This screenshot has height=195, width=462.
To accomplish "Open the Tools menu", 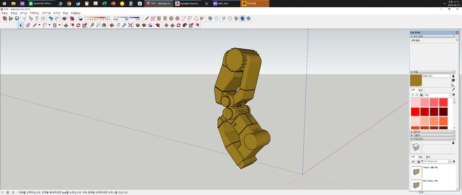I will click(x=56, y=13).
